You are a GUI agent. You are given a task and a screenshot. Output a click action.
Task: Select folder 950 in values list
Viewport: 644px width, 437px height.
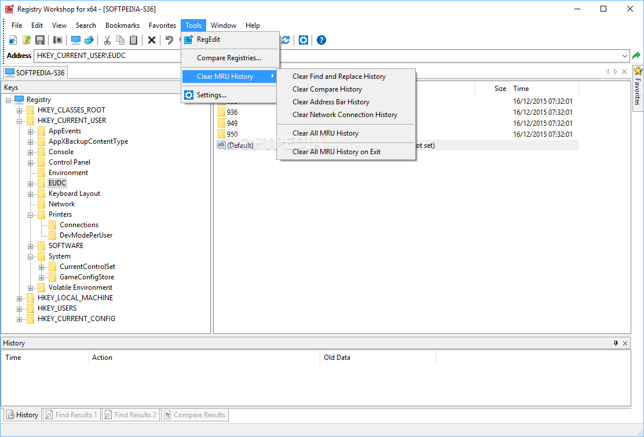232,134
